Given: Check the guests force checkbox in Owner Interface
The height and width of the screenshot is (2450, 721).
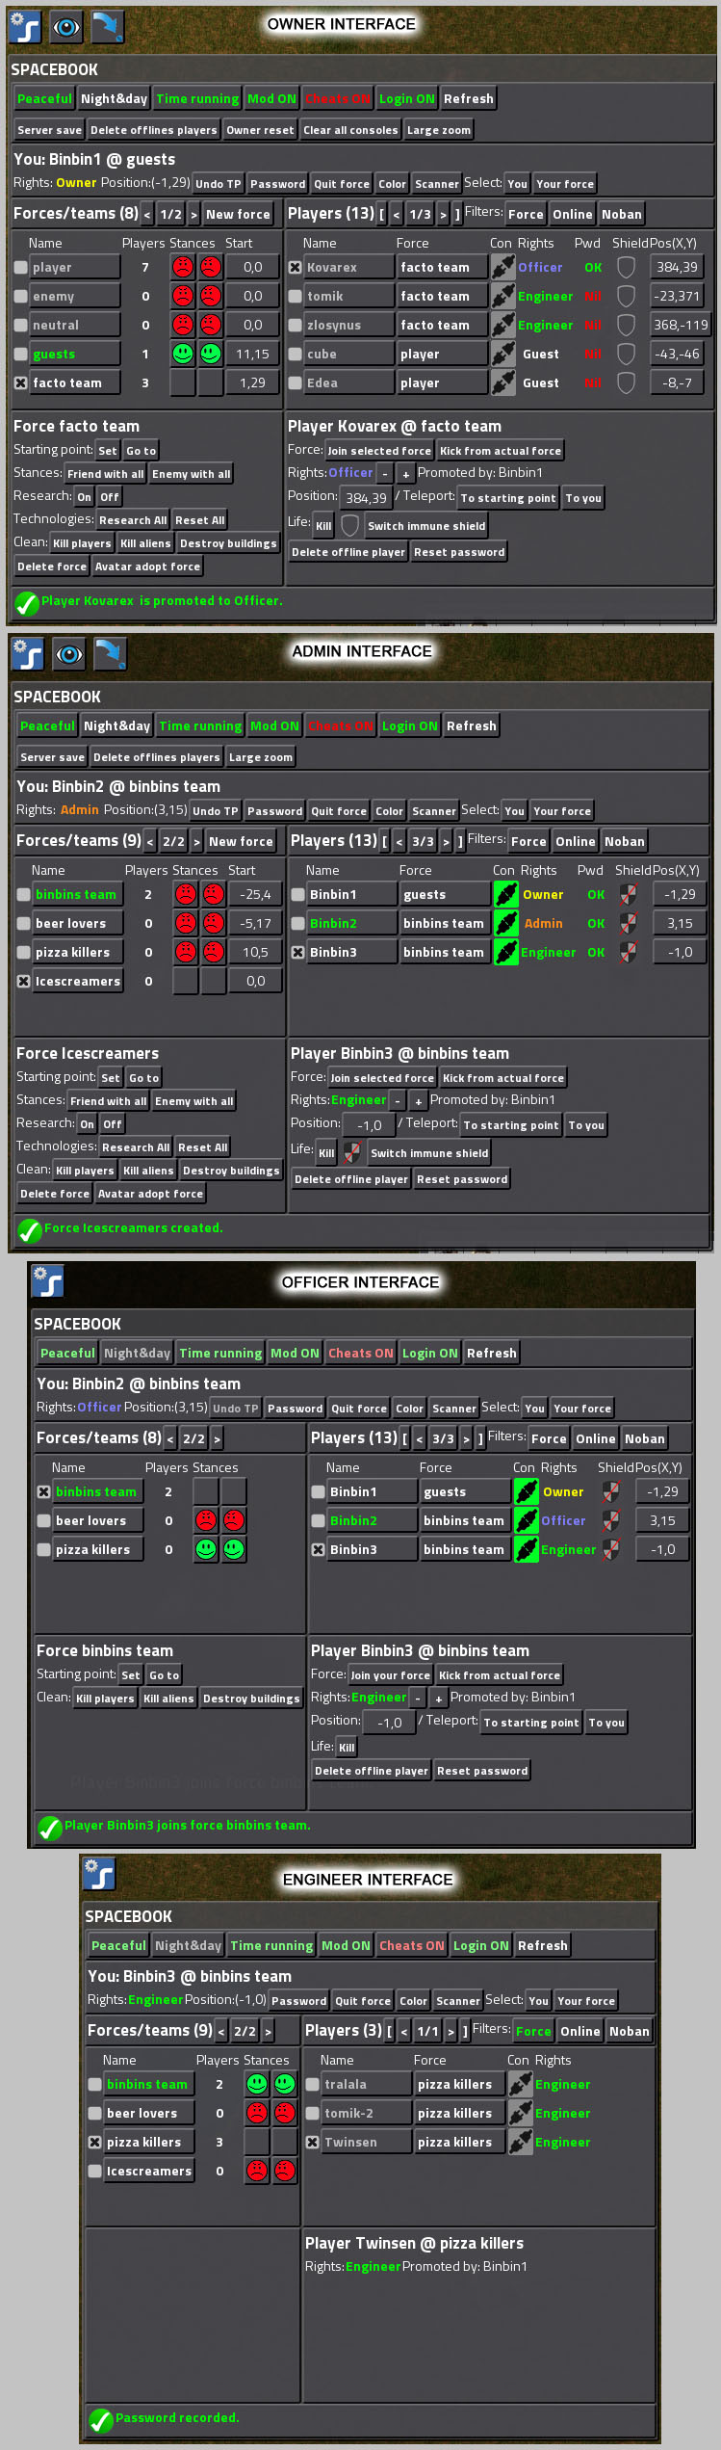Looking at the screenshot, I should [20, 354].
